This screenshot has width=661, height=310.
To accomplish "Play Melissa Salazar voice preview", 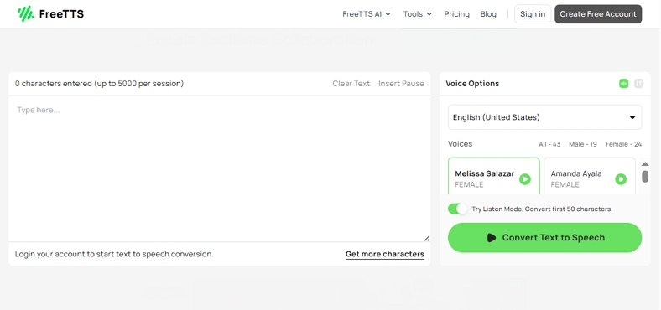I will [525, 179].
